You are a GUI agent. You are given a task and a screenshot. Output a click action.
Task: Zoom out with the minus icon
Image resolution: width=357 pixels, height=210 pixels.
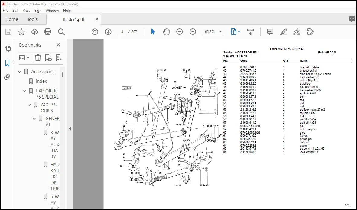[x=180, y=32]
